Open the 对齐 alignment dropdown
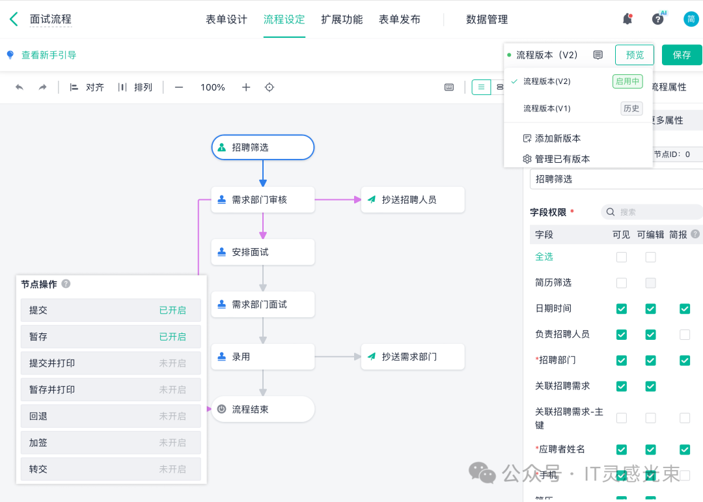The height and width of the screenshot is (502, 703). [x=87, y=87]
